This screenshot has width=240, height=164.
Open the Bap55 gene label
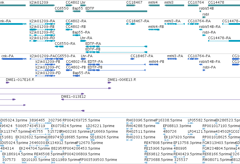78,8
